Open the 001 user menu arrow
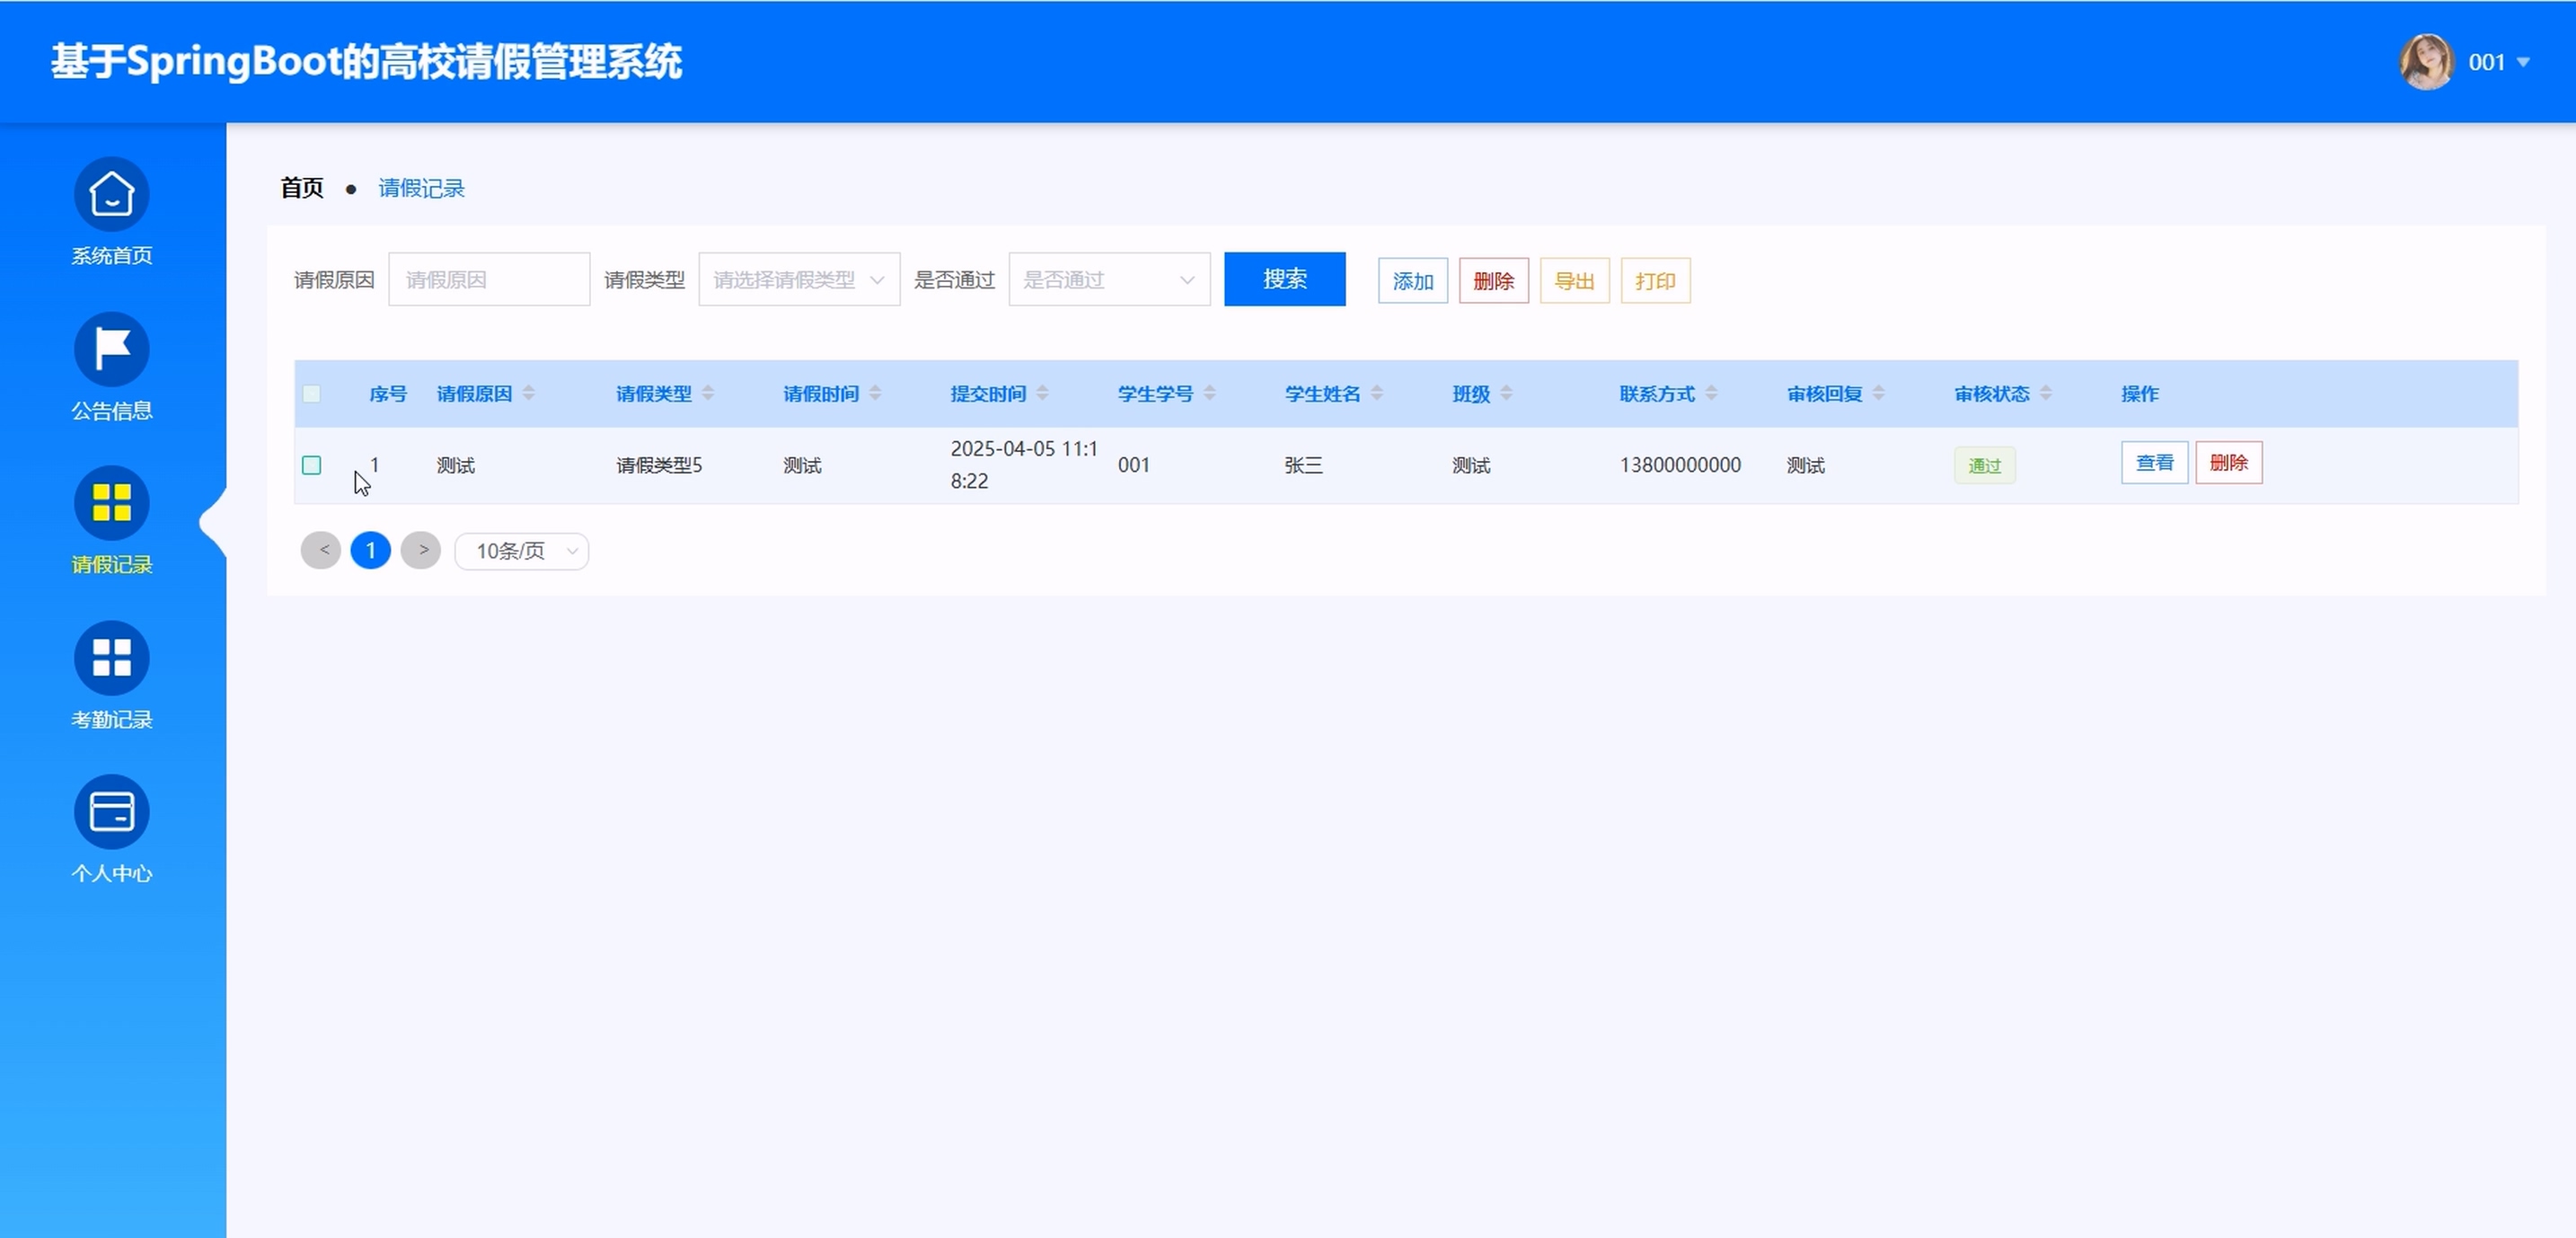The height and width of the screenshot is (1238, 2576). click(2523, 62)
